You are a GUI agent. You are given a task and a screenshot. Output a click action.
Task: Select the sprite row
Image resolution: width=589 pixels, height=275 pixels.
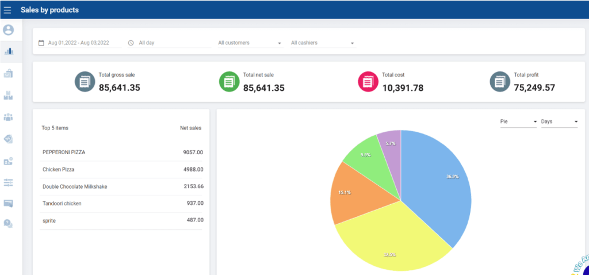point(121,221)
